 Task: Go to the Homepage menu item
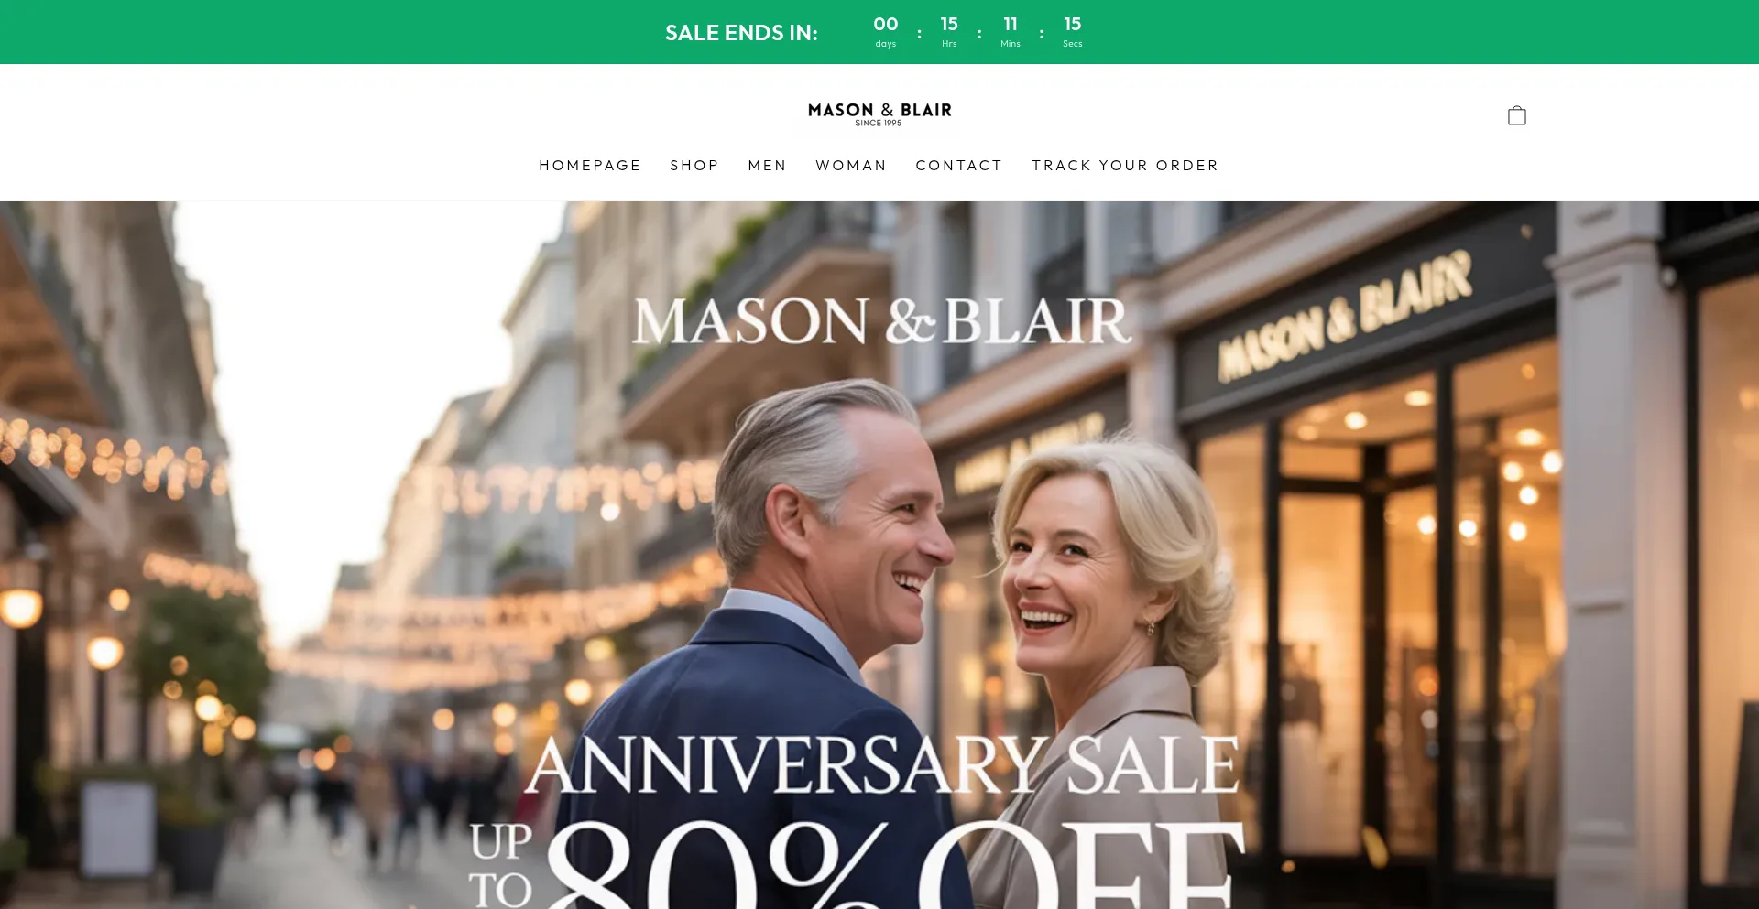click(x=590, y=166)
